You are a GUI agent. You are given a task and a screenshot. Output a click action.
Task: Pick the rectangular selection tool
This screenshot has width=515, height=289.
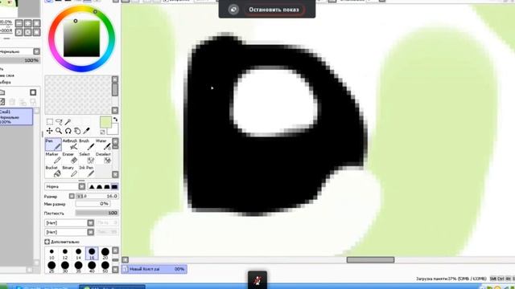pos(50,122)
